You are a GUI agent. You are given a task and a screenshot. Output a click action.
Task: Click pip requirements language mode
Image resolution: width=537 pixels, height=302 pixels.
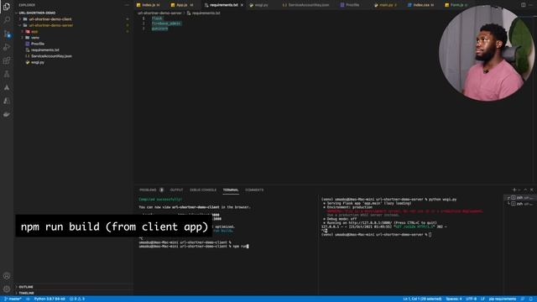click(503, 299)
